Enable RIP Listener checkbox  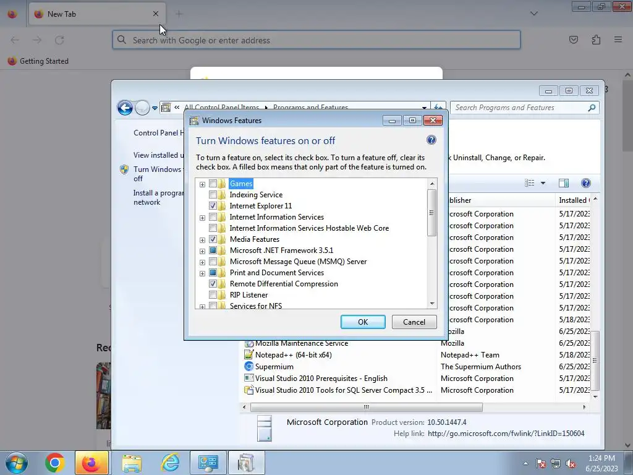click(213, 295)
